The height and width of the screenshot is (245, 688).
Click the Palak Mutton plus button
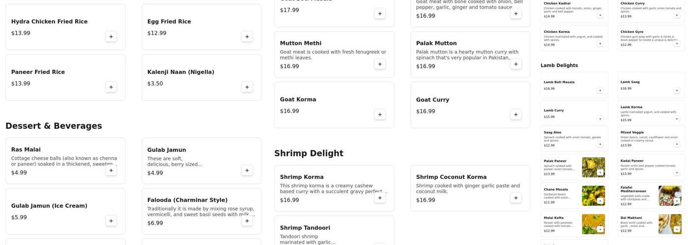(516, 64)
